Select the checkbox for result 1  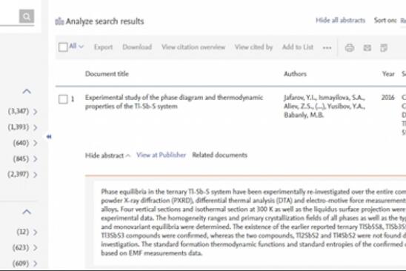(63, 99)
